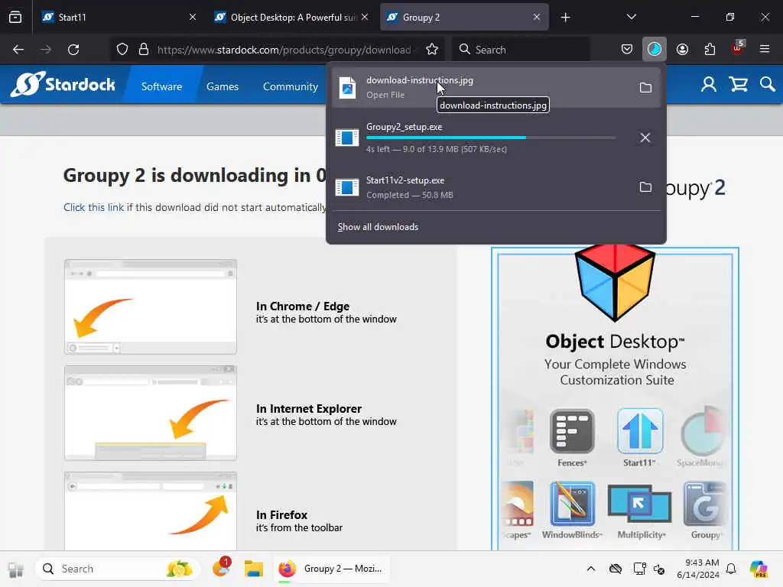Viewport: 783px width, 587px height.
Task: Open a new browser tab
Action: coord(565,18)
